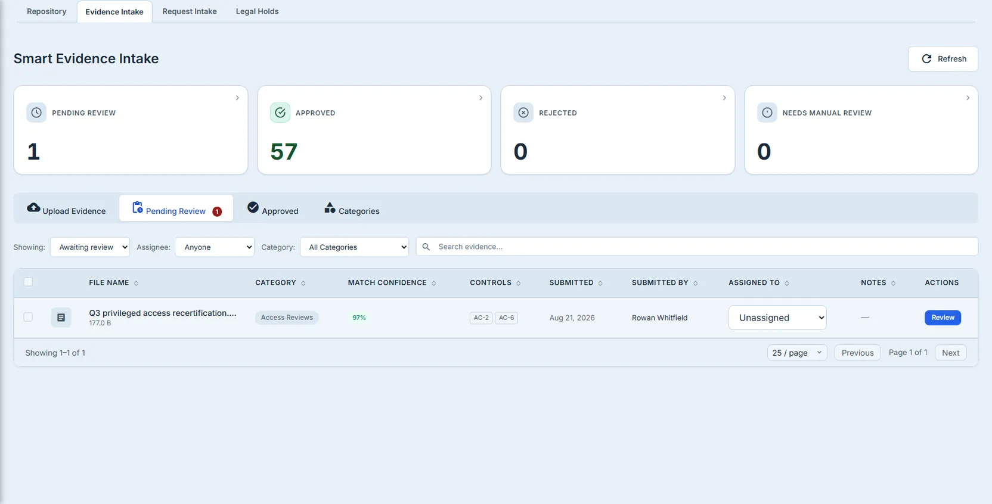Screen dimensions: 992x504
Task: Click the Access Reviews category tag
Action: (287, 318)
